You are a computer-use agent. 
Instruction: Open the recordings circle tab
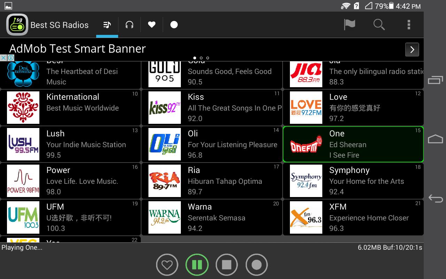174,25
